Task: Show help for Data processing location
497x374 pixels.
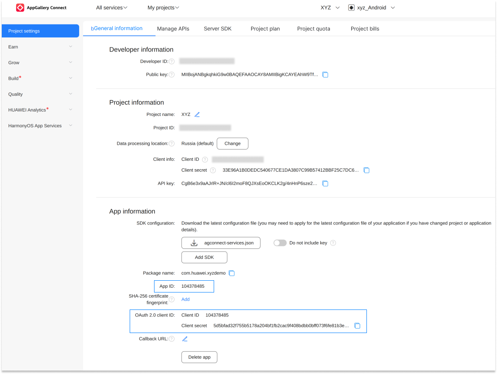Action: tap(171, 143)
